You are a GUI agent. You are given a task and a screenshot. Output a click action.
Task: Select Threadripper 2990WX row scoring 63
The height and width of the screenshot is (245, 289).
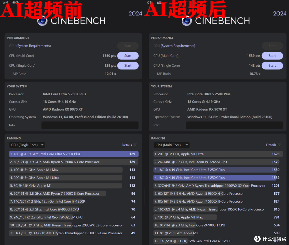(74, 225)
